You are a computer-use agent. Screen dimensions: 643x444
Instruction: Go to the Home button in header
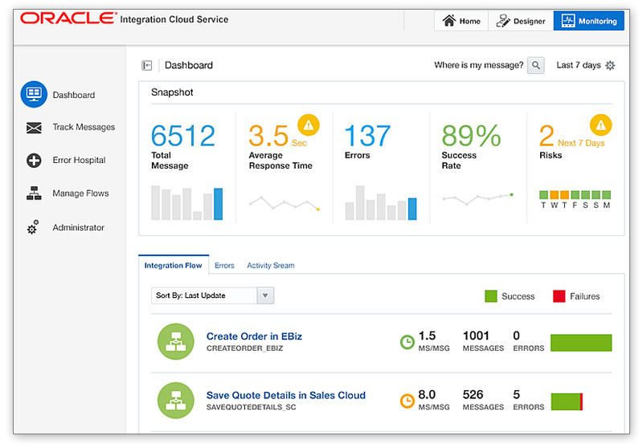pos(461,21)
